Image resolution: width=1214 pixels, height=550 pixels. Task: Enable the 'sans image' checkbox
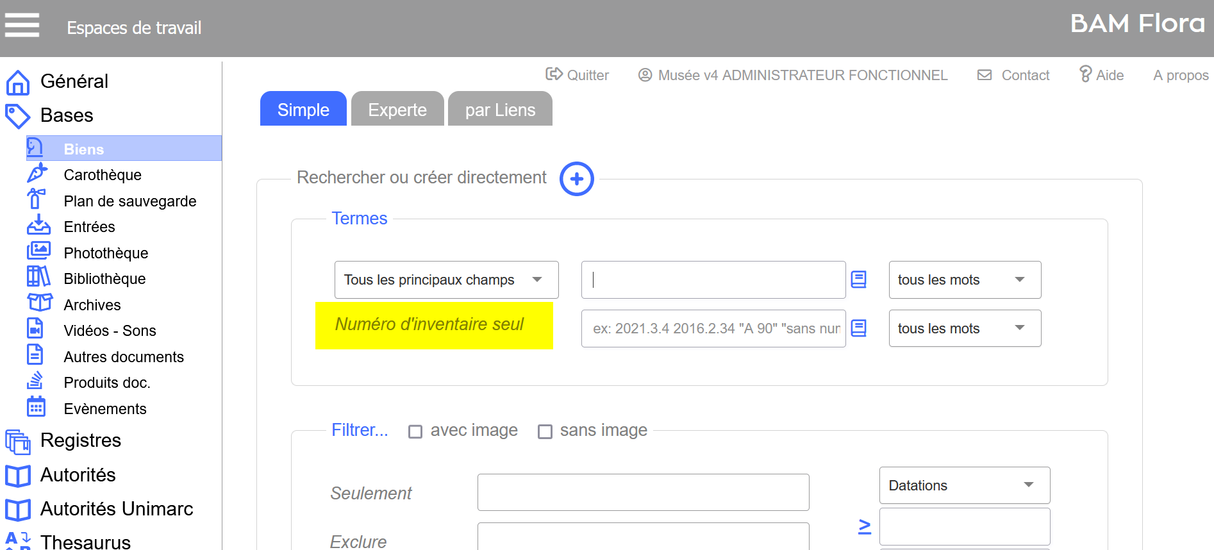coord(545,431)
